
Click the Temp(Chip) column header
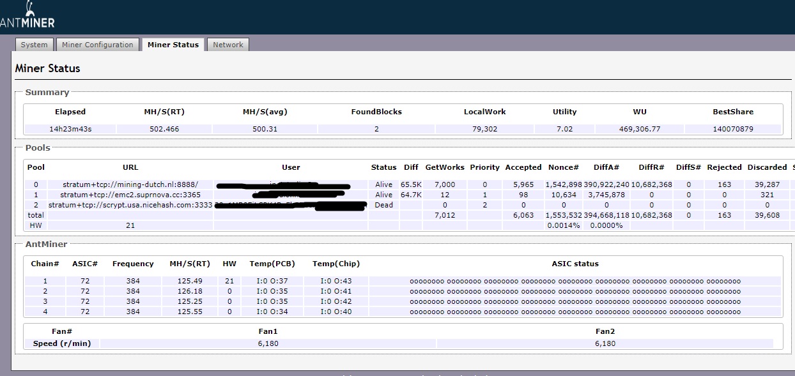coord(336,264)
